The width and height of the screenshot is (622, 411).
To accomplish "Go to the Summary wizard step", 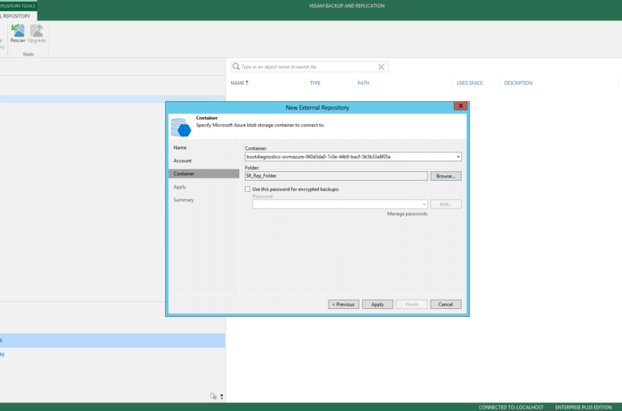I will tap(183, 200).
